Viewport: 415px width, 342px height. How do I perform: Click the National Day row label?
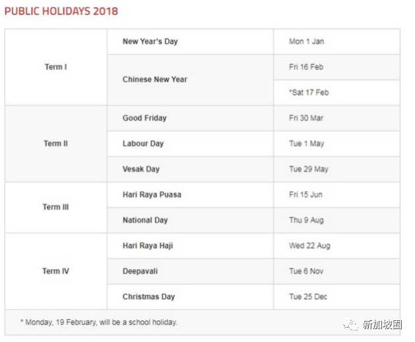point(145,220)
